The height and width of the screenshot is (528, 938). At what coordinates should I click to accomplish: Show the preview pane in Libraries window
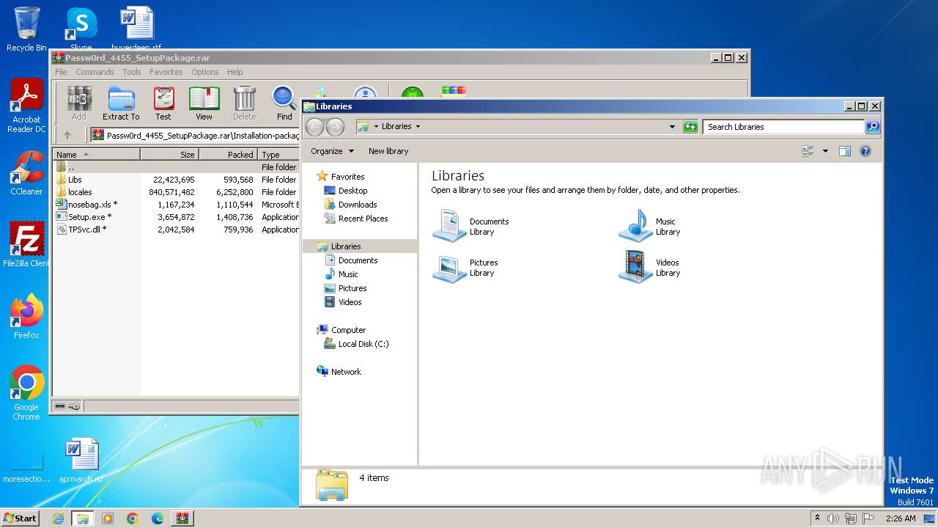[x=845, y=151]
